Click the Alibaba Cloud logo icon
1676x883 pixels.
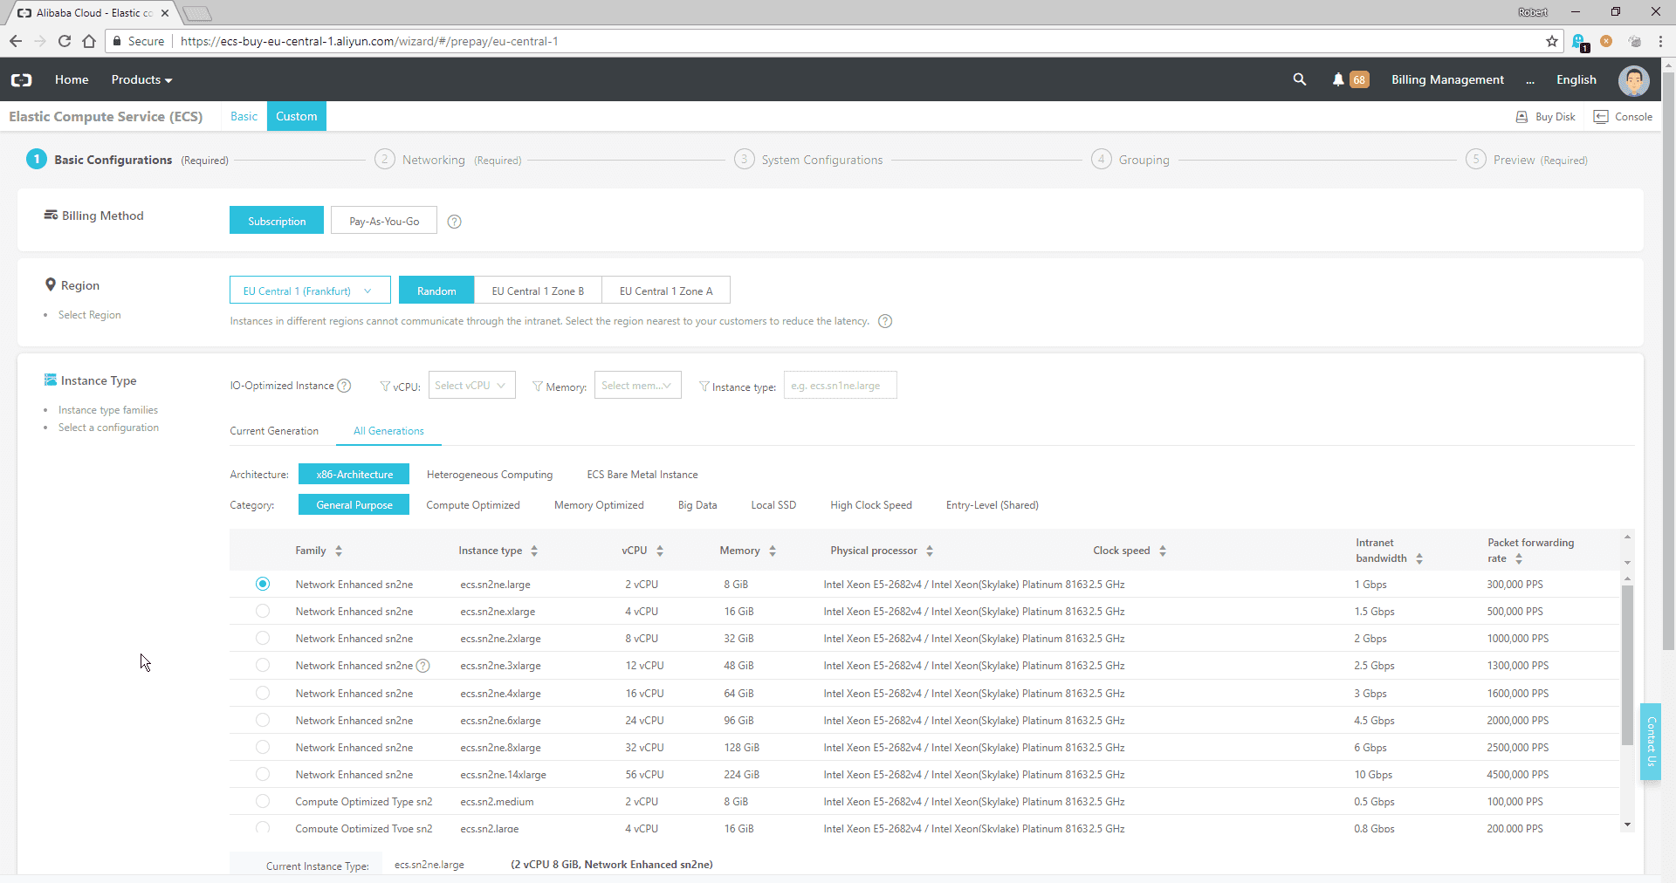[x=22, y=79]
